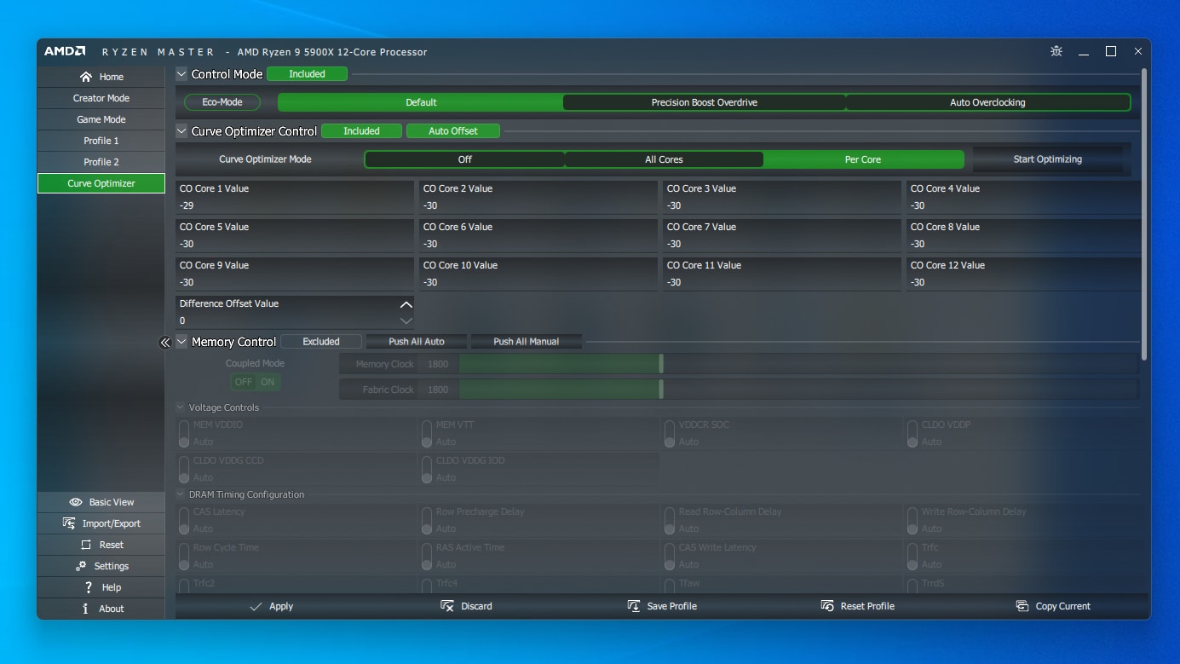Open the Home page icon in sidebar

(x=86, y=77)
